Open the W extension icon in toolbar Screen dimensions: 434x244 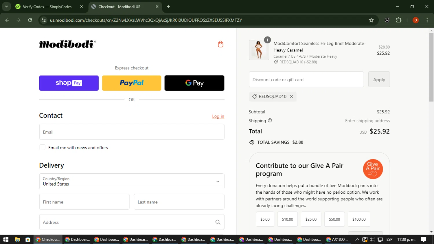pyautogui.click(x=387, y=20)
